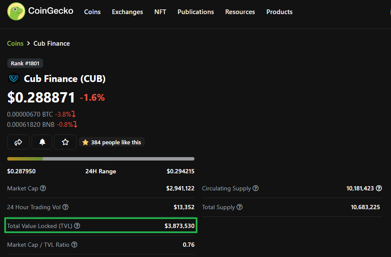Open the Publications navigation menu
The image size is (391, 257).
[196, 12]
